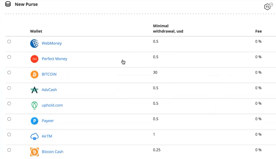276x159 pixels.
Task: Open the Perfect Money wallet link
Action: 54,59
